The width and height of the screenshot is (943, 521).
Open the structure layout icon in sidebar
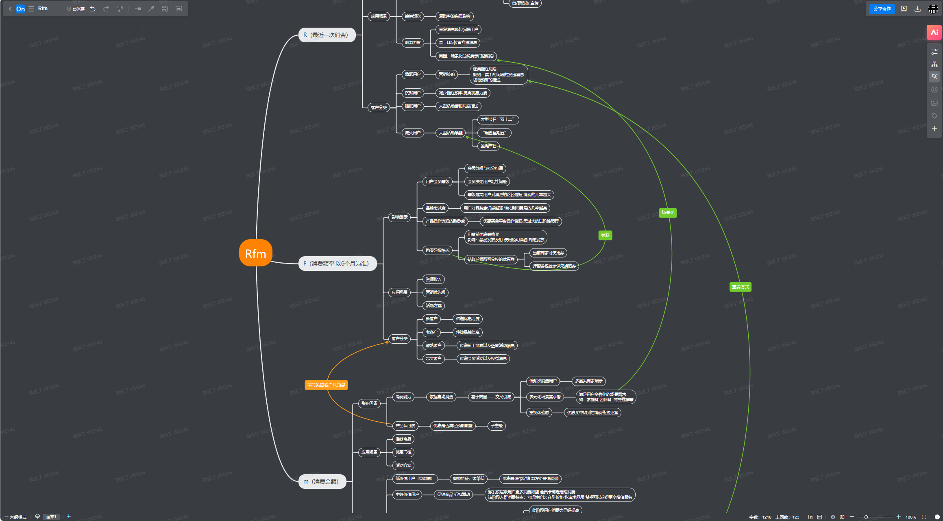click(934, 64)
